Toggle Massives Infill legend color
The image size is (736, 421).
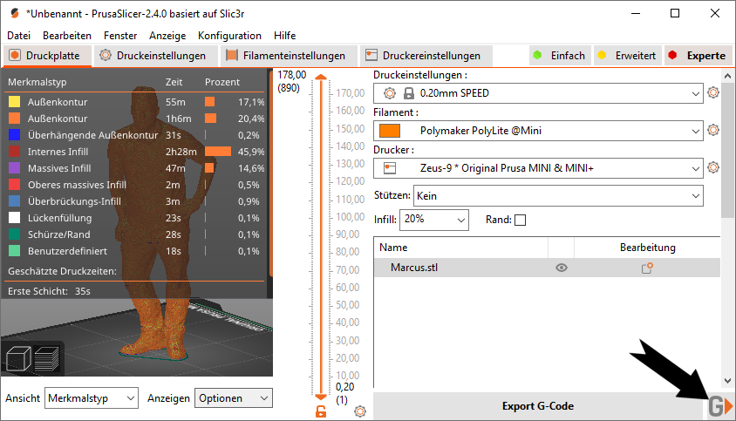15,167
